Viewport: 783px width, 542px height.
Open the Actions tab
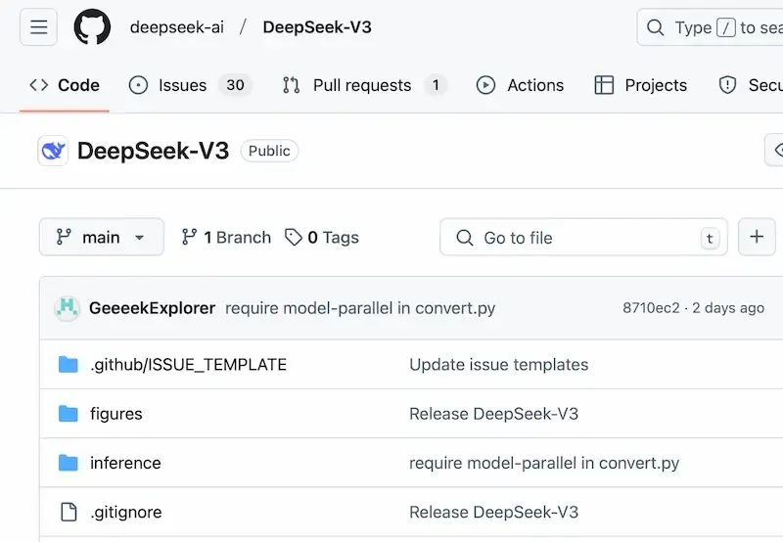coord(520,85)
